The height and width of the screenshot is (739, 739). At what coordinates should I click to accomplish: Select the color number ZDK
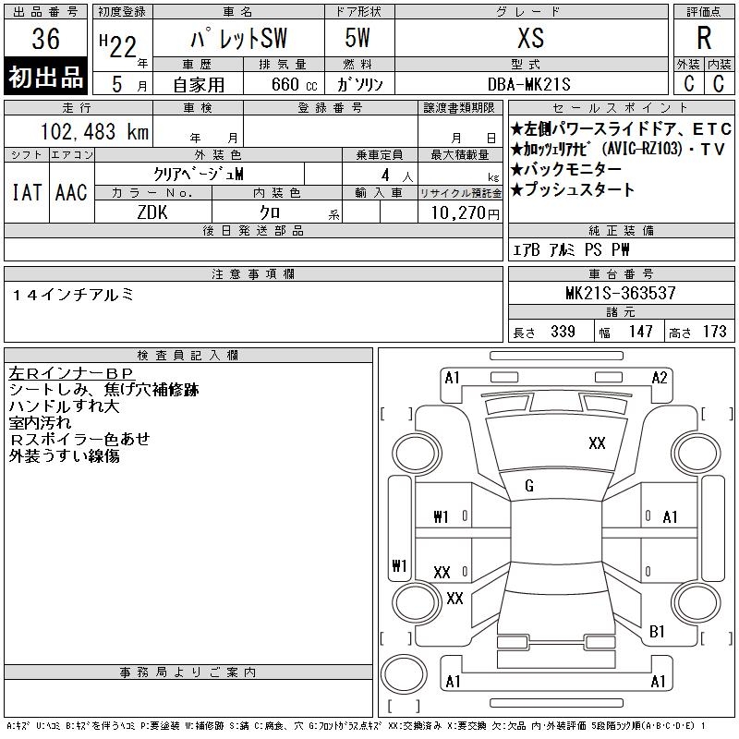[152, 212]
